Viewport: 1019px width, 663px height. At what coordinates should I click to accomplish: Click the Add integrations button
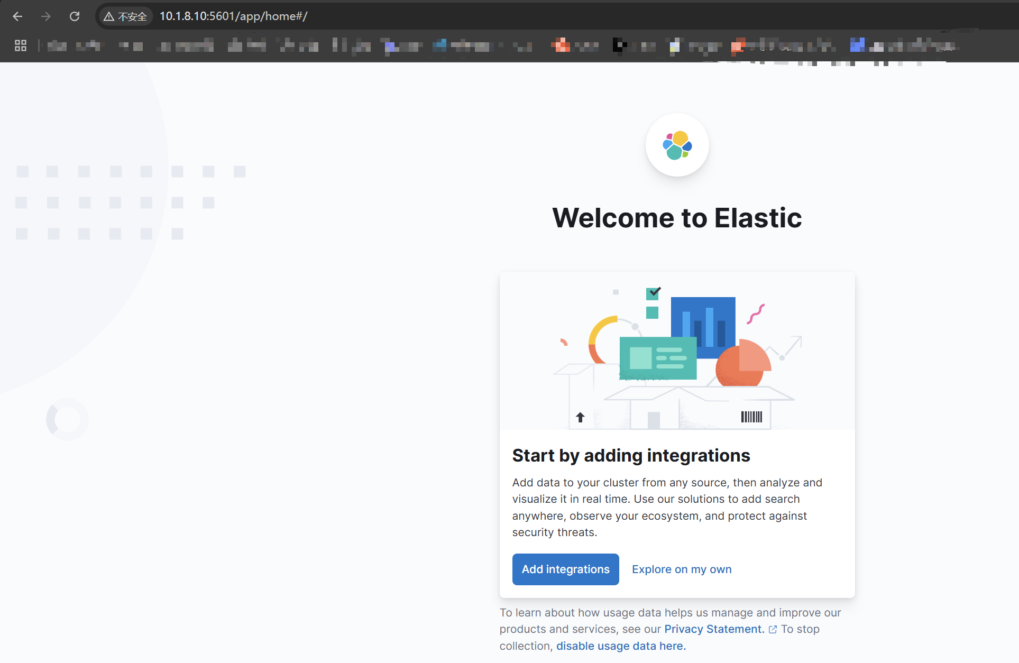pyautogui.click(x=565, y=569)
